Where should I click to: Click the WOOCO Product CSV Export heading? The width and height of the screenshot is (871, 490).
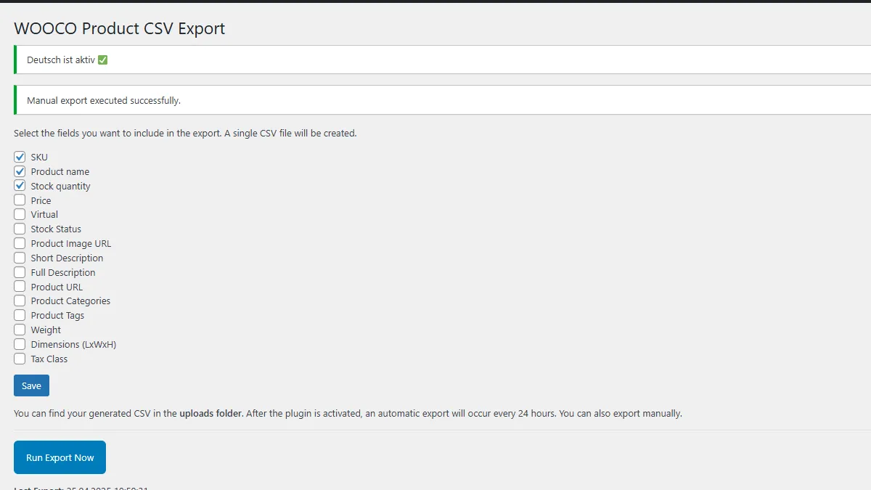120,28
